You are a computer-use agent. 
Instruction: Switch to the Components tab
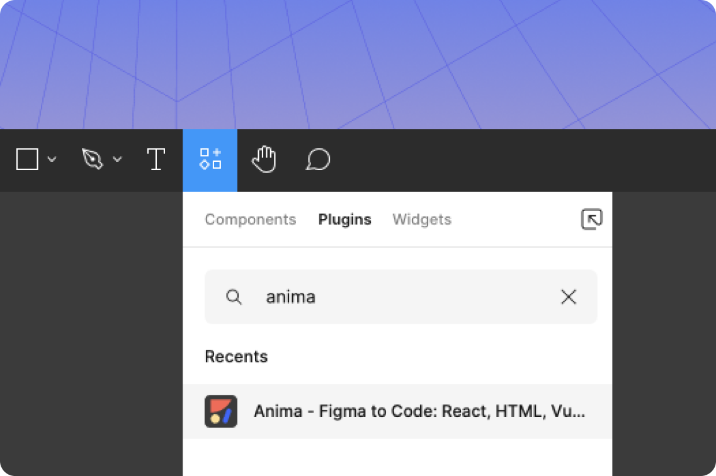click(x=250, y=220)
